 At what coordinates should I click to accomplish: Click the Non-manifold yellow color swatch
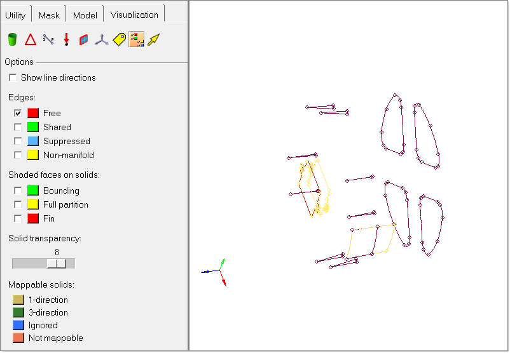click(x=33, y=155)
